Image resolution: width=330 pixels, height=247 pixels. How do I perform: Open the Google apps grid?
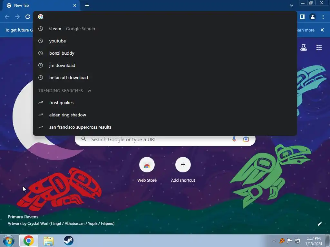pos(319,48)
